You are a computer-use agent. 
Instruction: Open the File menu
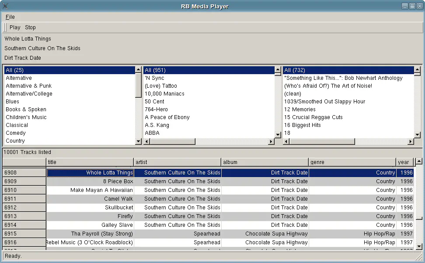click(x=10, y=17)
